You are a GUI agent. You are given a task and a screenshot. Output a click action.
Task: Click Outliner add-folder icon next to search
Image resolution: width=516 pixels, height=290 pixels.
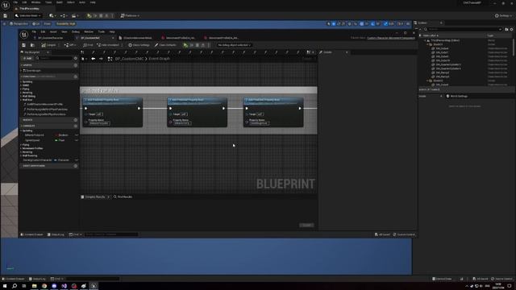click(x=506, y=29)
